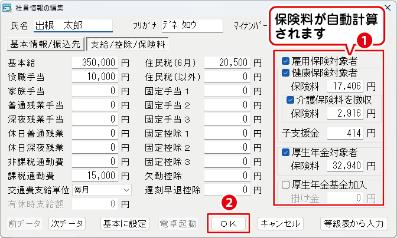The width and height of the screenshot is (397, 238).
Task: Click the 基本給 amount field
Action: tap(95, 62)
